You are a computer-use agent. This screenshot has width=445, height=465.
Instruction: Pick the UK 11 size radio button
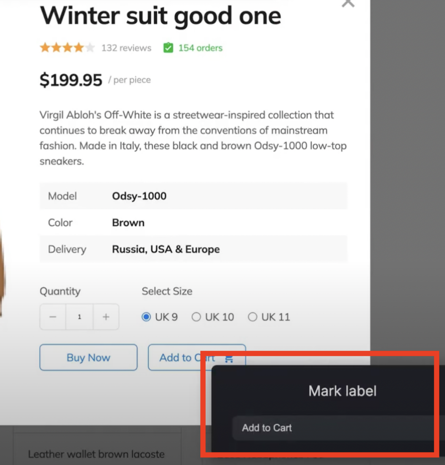(252, 317)
